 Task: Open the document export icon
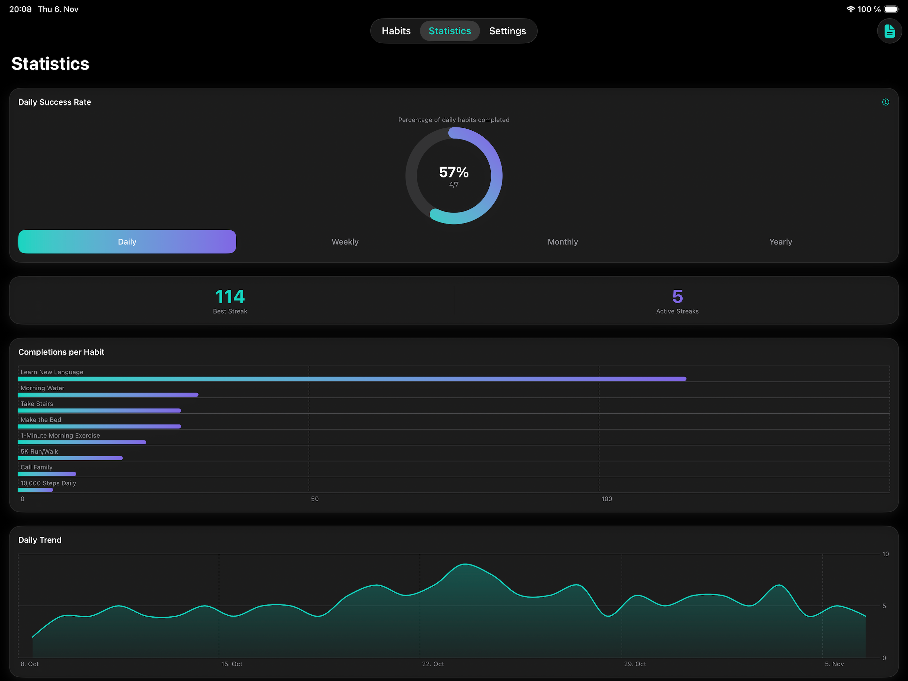(889, 31)
